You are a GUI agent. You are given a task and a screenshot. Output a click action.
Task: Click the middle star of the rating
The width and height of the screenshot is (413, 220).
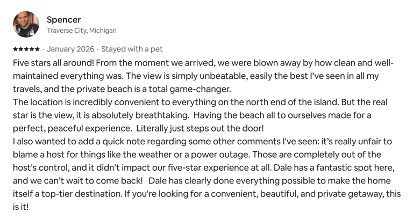26,49
